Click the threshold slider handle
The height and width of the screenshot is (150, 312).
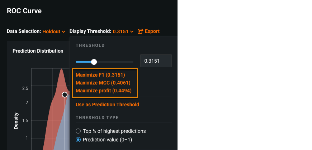click(94, 62)
